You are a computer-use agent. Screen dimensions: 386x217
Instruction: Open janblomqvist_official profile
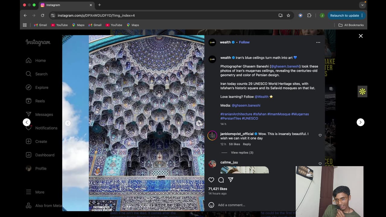pyautogui.click(x=237, y=134)
